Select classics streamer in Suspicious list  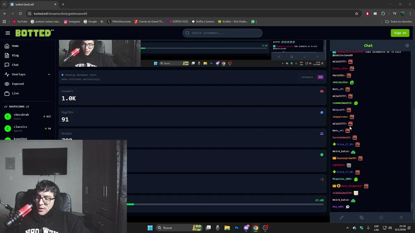(28, 128)
